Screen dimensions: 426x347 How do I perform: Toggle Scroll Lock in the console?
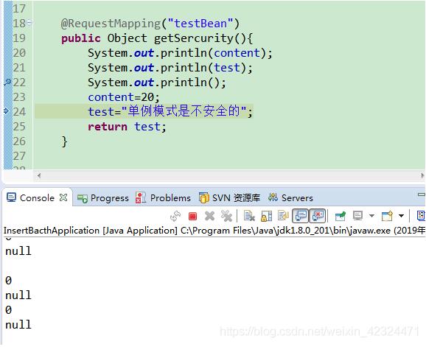(x=266, y=216)
